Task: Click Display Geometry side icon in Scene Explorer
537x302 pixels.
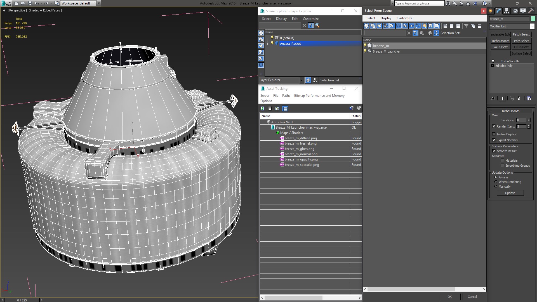Action: [261, 33]
